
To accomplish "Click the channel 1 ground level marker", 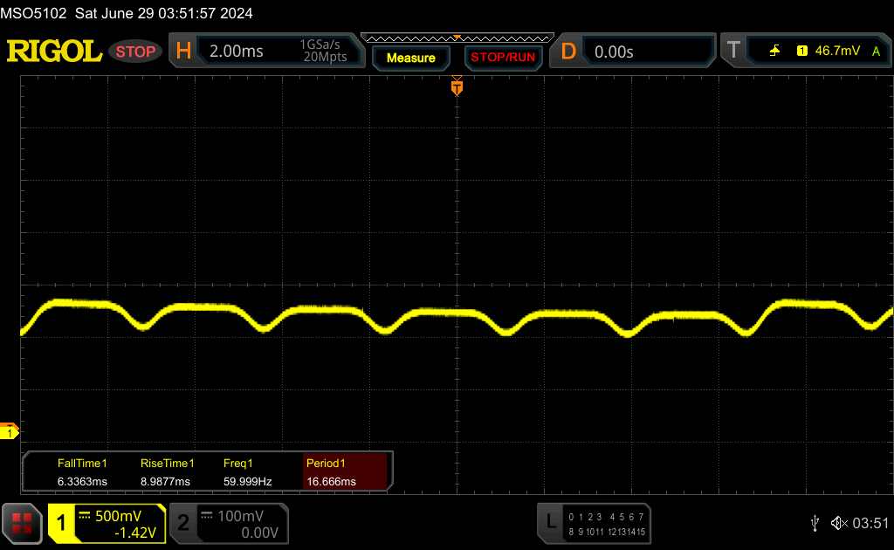I will pos(9,431).
